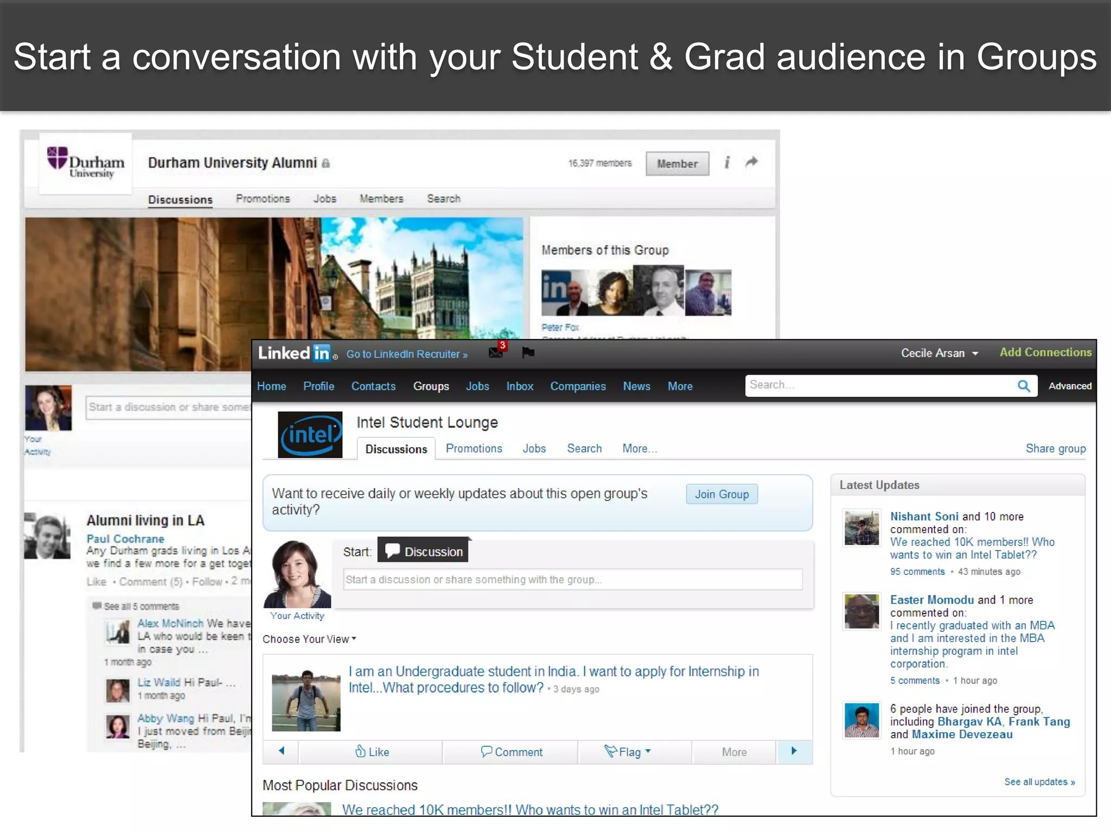Open Companies in the navigation bar
1111x833 pixels.
[578, 386]
